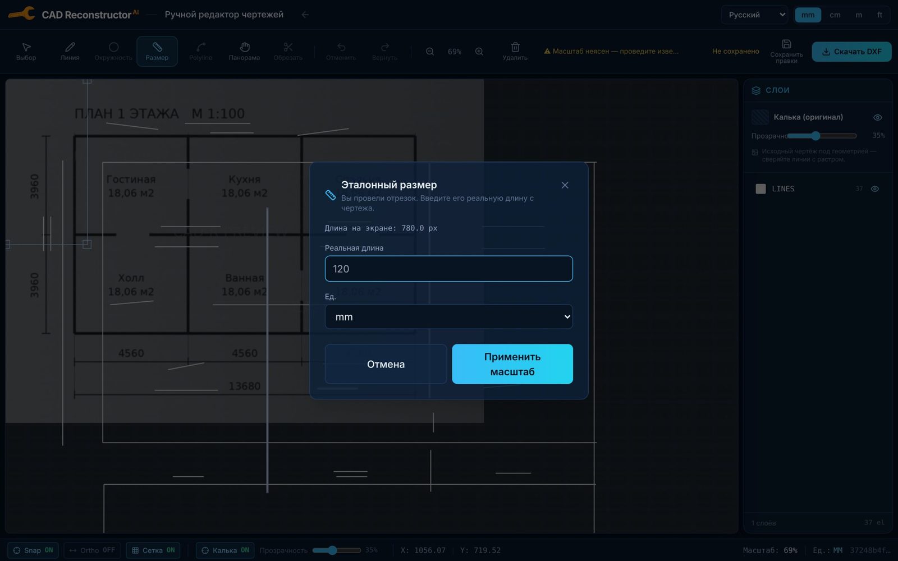Activate the Панорама pan tool
The width and height of the screenshot is (898, 561).
(x=244, y=51)
